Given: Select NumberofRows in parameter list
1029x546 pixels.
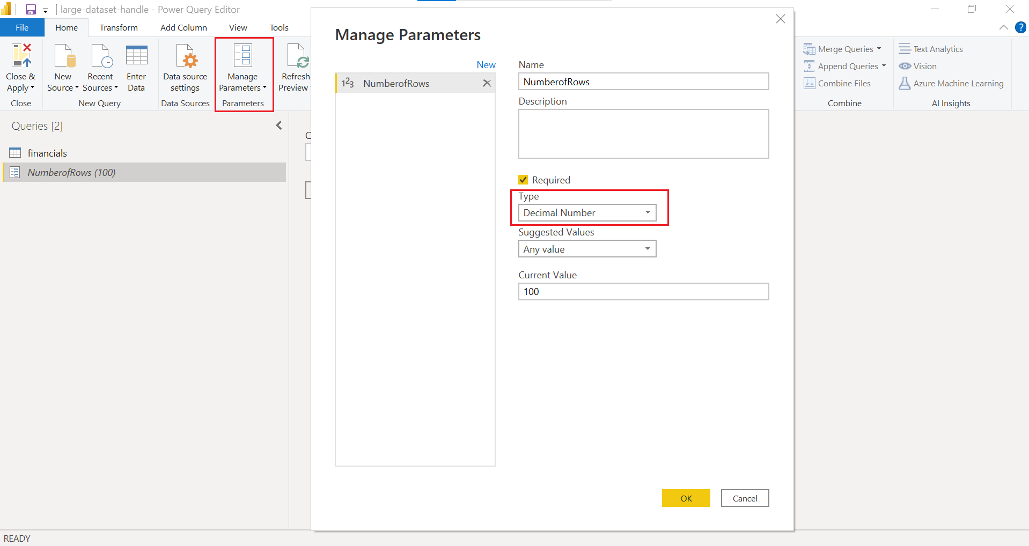Looking at the screenshot, I should point(415,83).
